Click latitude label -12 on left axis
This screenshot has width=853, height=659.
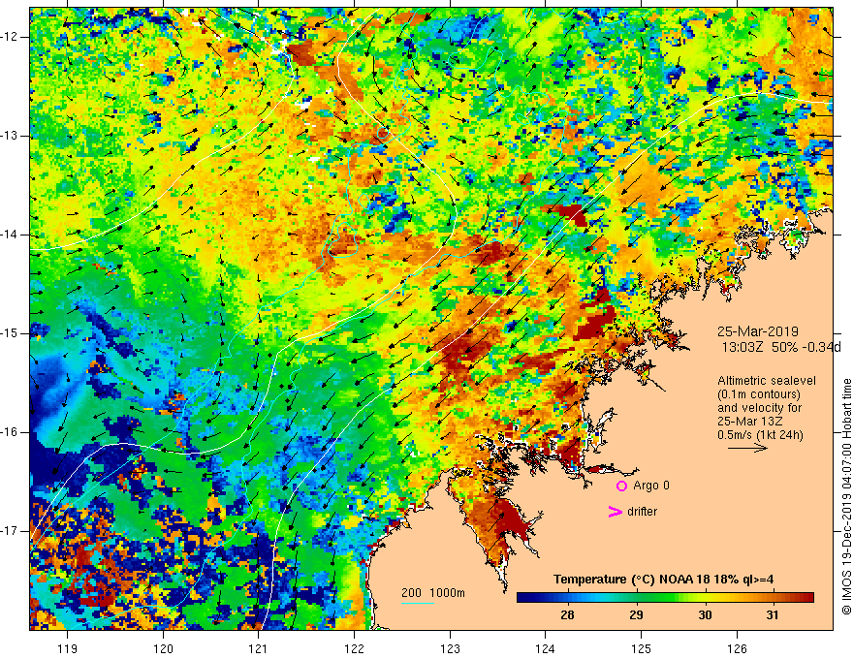(x=10, y=37)
